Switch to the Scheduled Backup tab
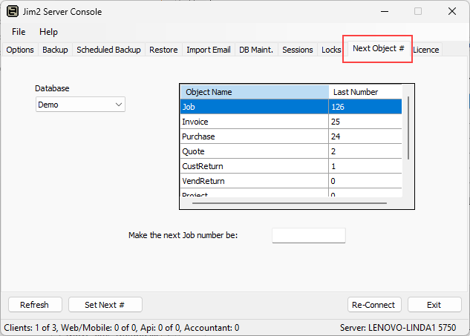Viewport: 470px width, 336px height. (108, 50)
